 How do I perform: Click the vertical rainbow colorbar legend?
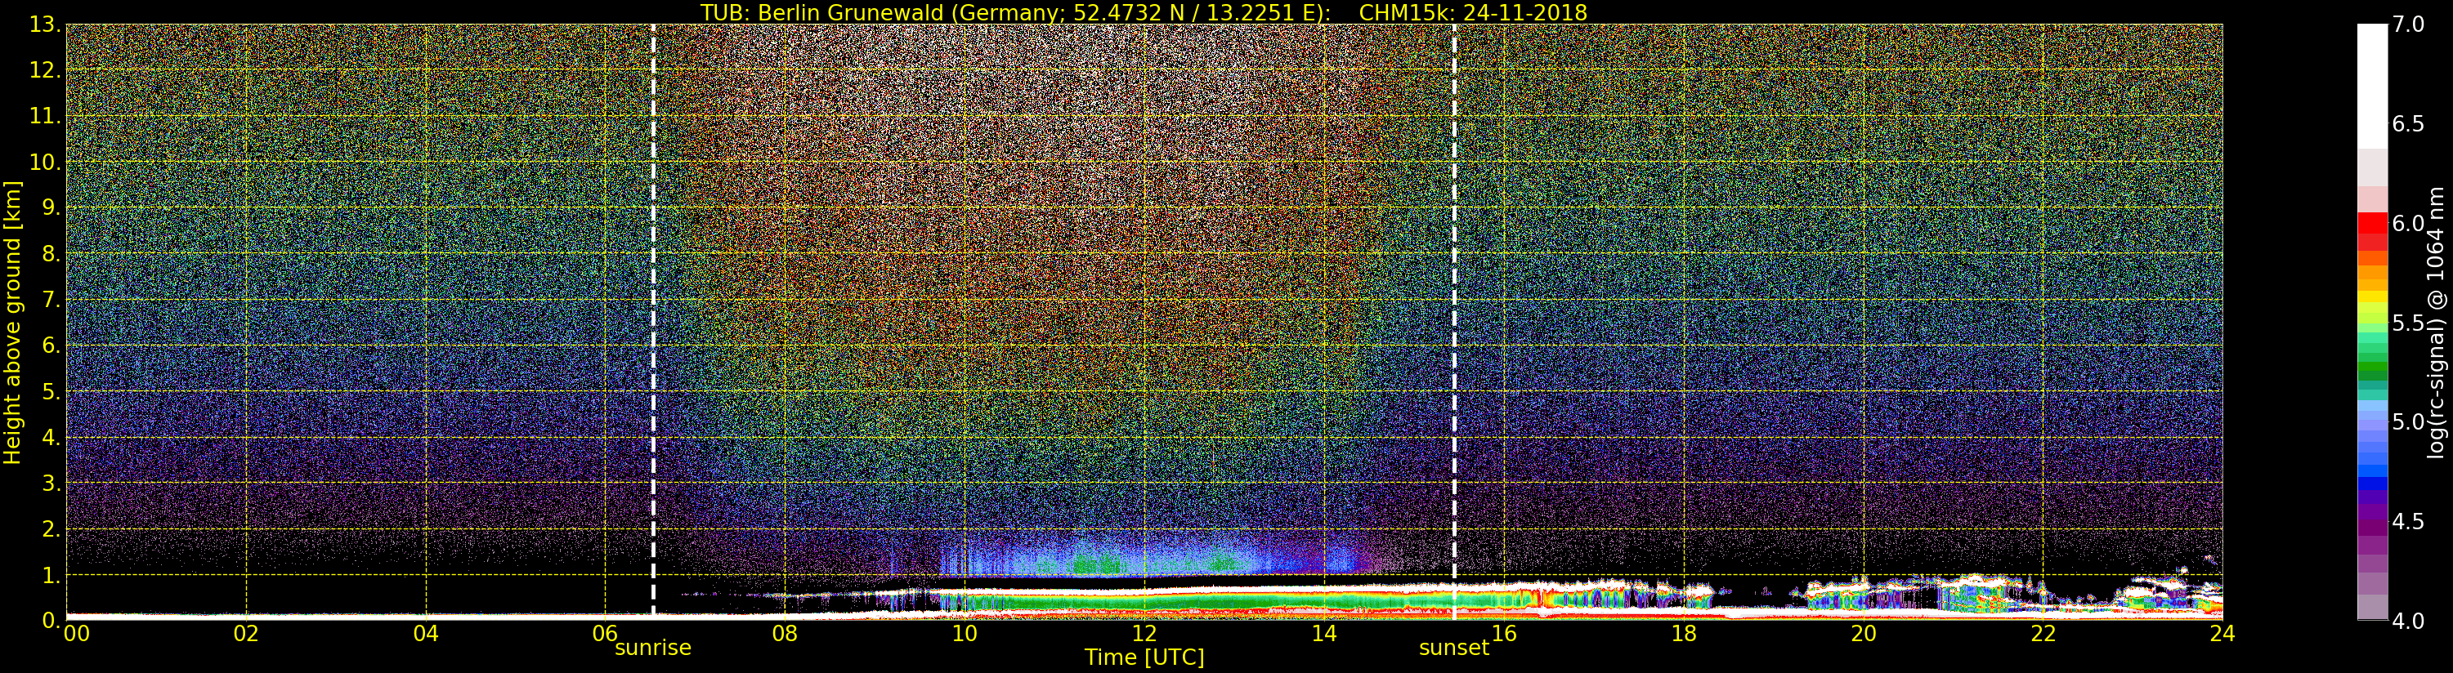[x=2372, y=322]
